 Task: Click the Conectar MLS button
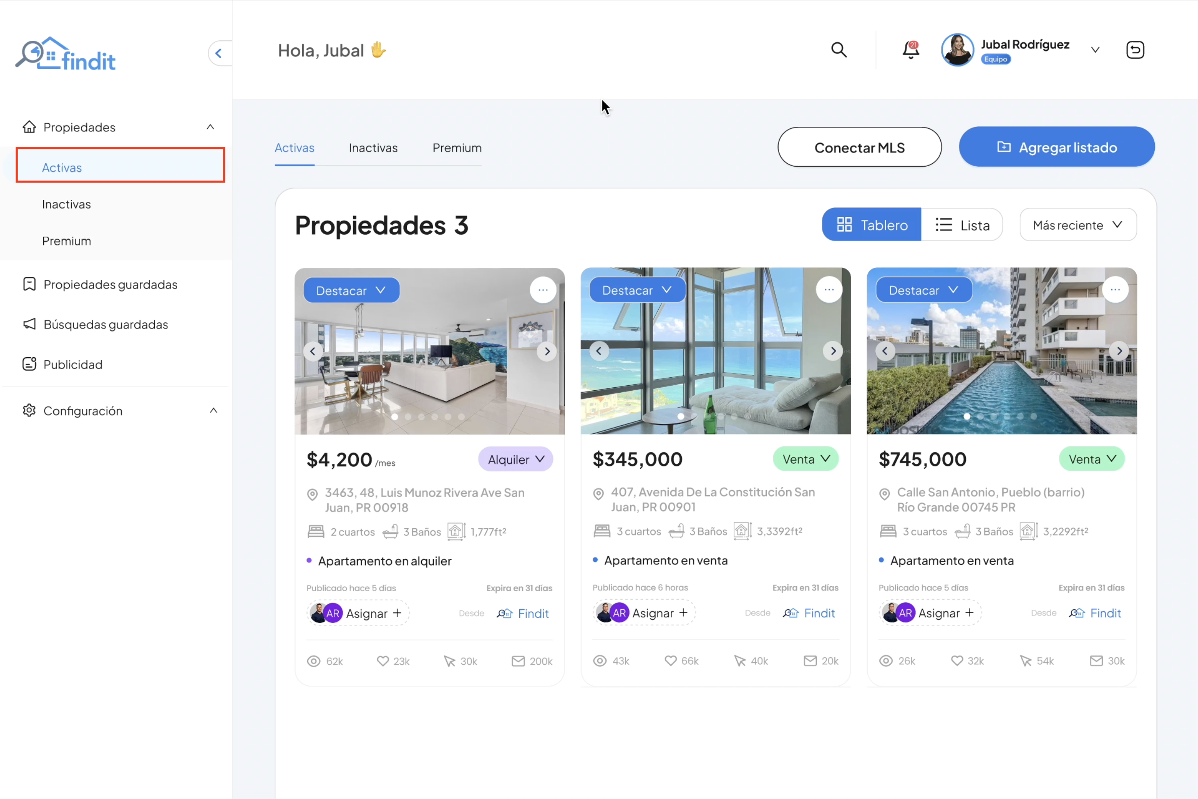click(859, 147)
